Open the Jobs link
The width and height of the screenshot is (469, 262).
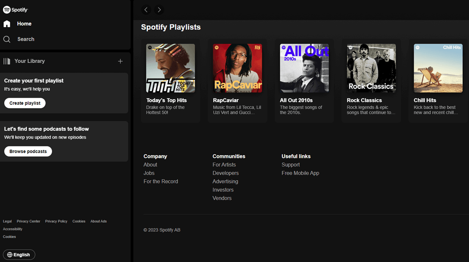click(149, 173)
